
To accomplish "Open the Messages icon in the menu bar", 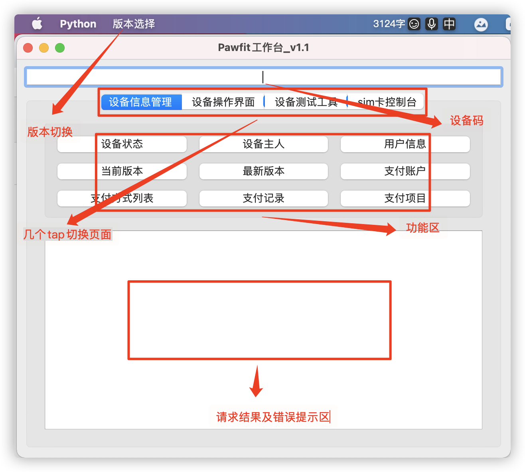I will [x=481, y=24].
